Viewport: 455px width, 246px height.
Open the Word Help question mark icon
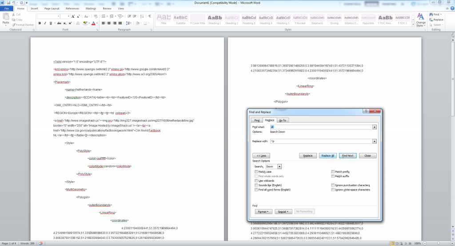[452, 8]
